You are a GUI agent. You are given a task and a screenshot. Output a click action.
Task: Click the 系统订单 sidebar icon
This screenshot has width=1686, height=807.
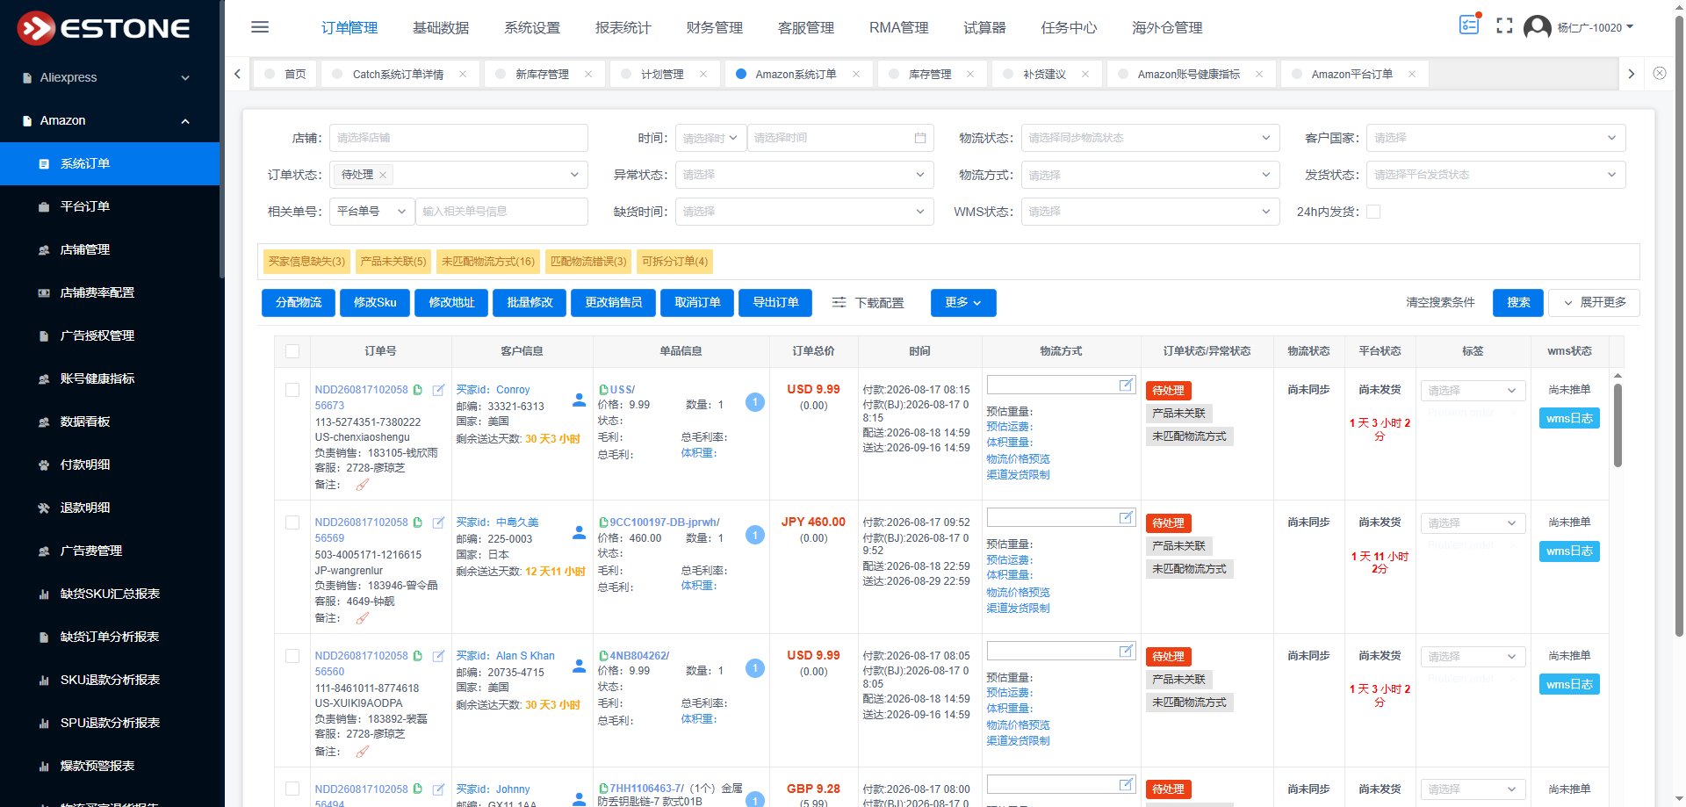(44, 163)
